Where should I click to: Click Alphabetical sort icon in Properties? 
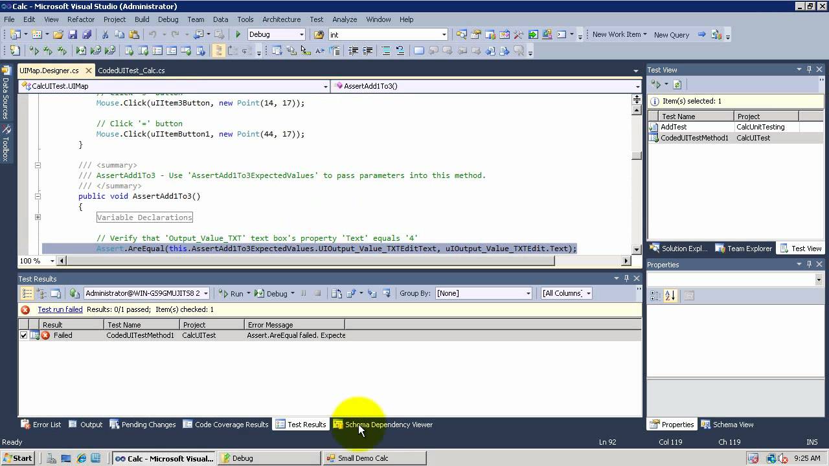click(x=670, y=295)
